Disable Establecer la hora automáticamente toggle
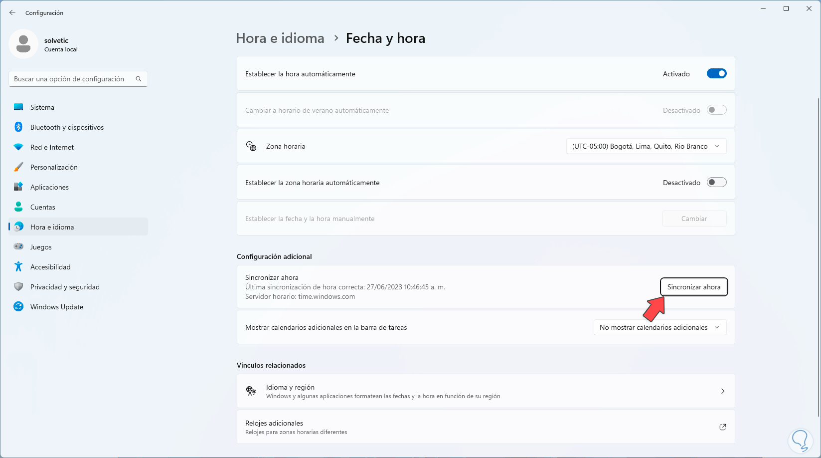Screen dimensions: 821x458 (x=716, y=74)
